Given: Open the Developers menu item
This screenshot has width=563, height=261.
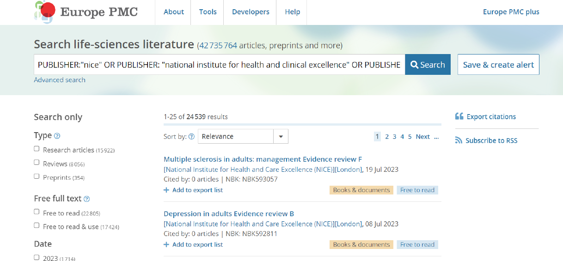Looking at the screenshot, I should 250,12.
